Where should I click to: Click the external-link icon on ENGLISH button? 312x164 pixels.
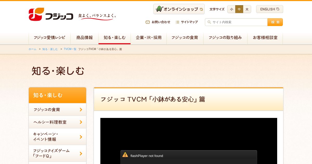click(278, 9)
